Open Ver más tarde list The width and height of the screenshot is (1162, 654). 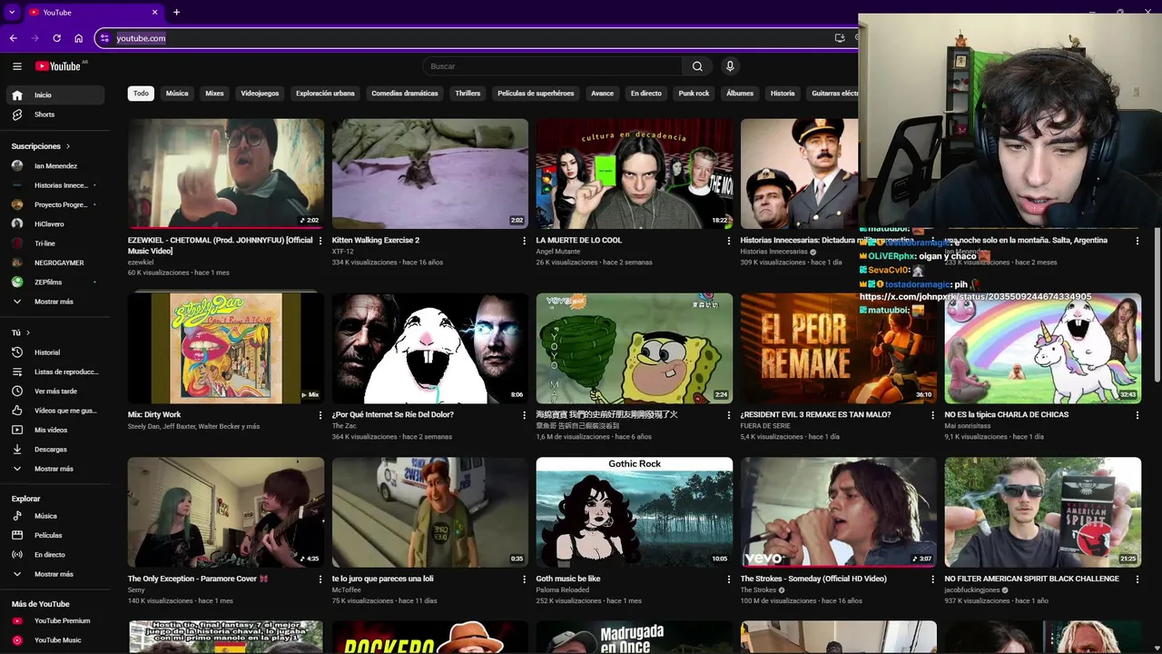pyautogui.click(x=56, y=391)
